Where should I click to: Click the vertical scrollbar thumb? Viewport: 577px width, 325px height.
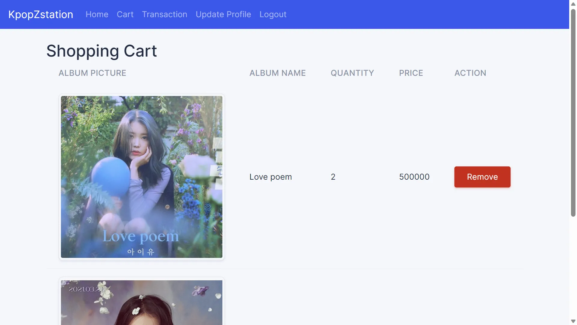pos(573,113)
